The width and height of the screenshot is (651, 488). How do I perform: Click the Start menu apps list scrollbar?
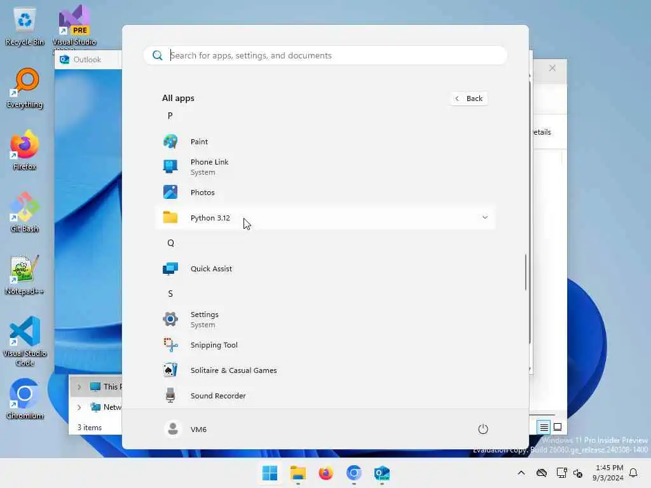tap(526, 272)
